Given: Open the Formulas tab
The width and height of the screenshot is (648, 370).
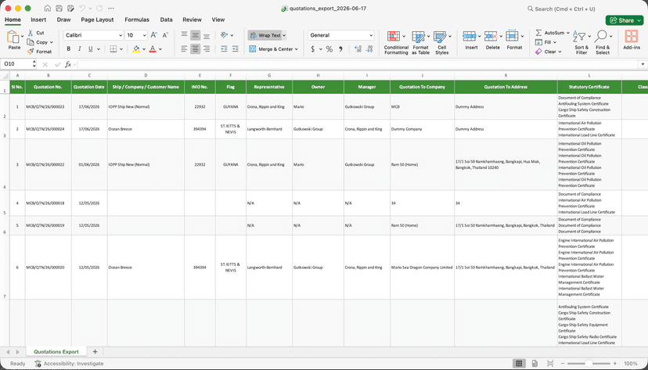Looking at the screenshot, I should [137, 20].
